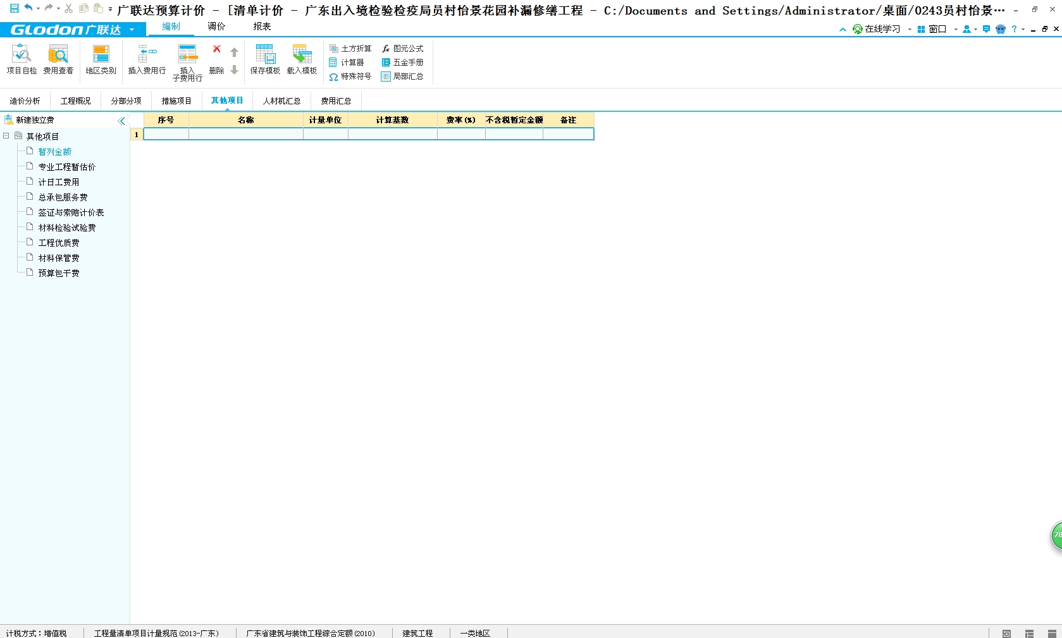Click the user account icon

(966, 29)
